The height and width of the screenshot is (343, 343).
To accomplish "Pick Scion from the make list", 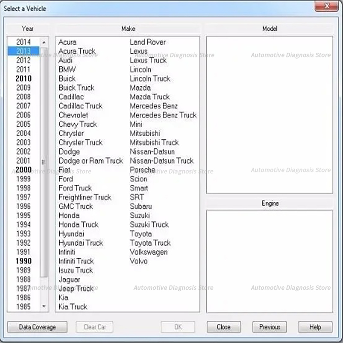I will click(138, 179).
